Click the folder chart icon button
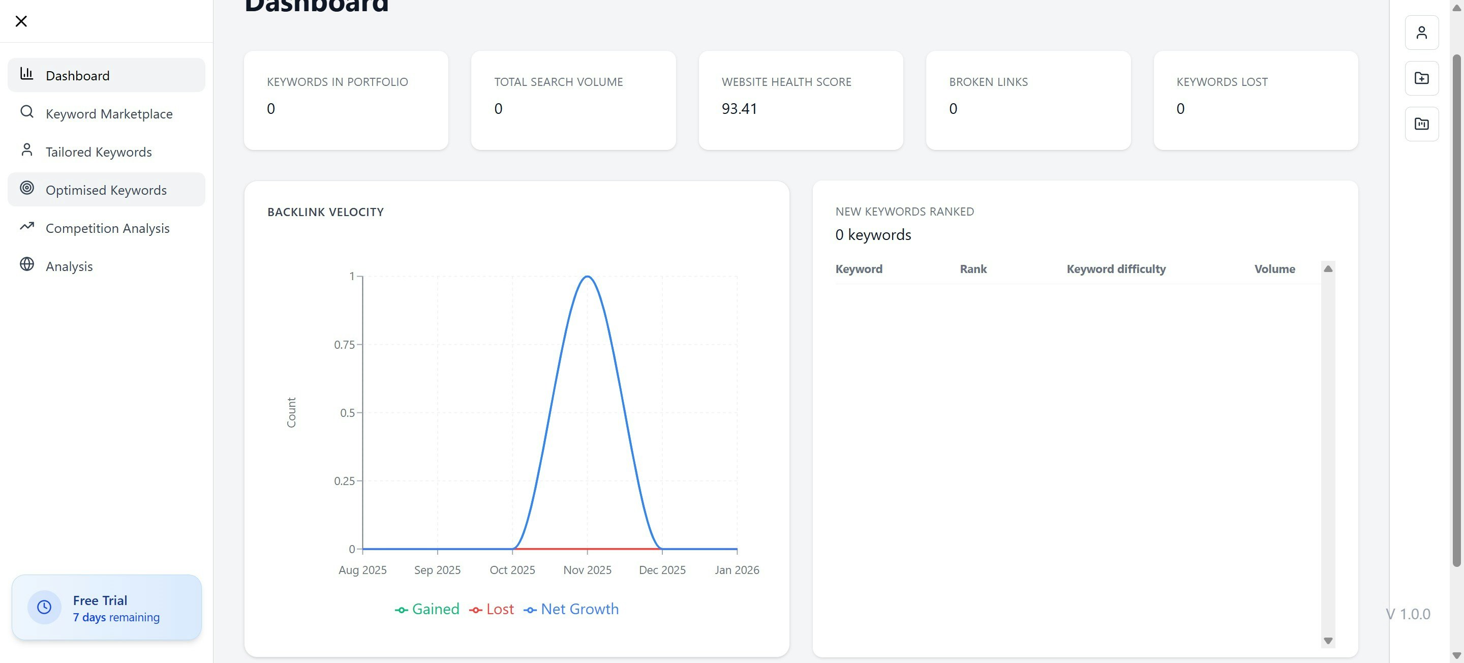This screenshot has height=663, width=1464. (1421, 124)
